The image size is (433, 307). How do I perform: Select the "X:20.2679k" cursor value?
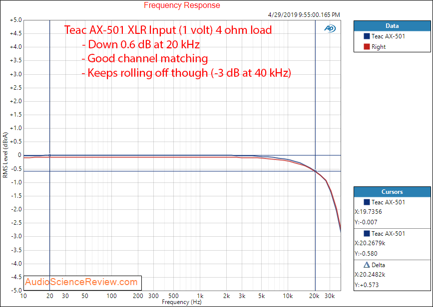(x=370, y=243)
